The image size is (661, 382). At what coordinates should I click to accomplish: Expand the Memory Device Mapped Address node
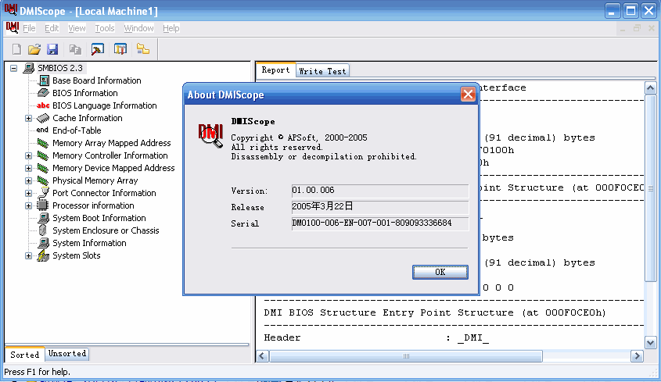pyautogui.click(x=28, y=169)
